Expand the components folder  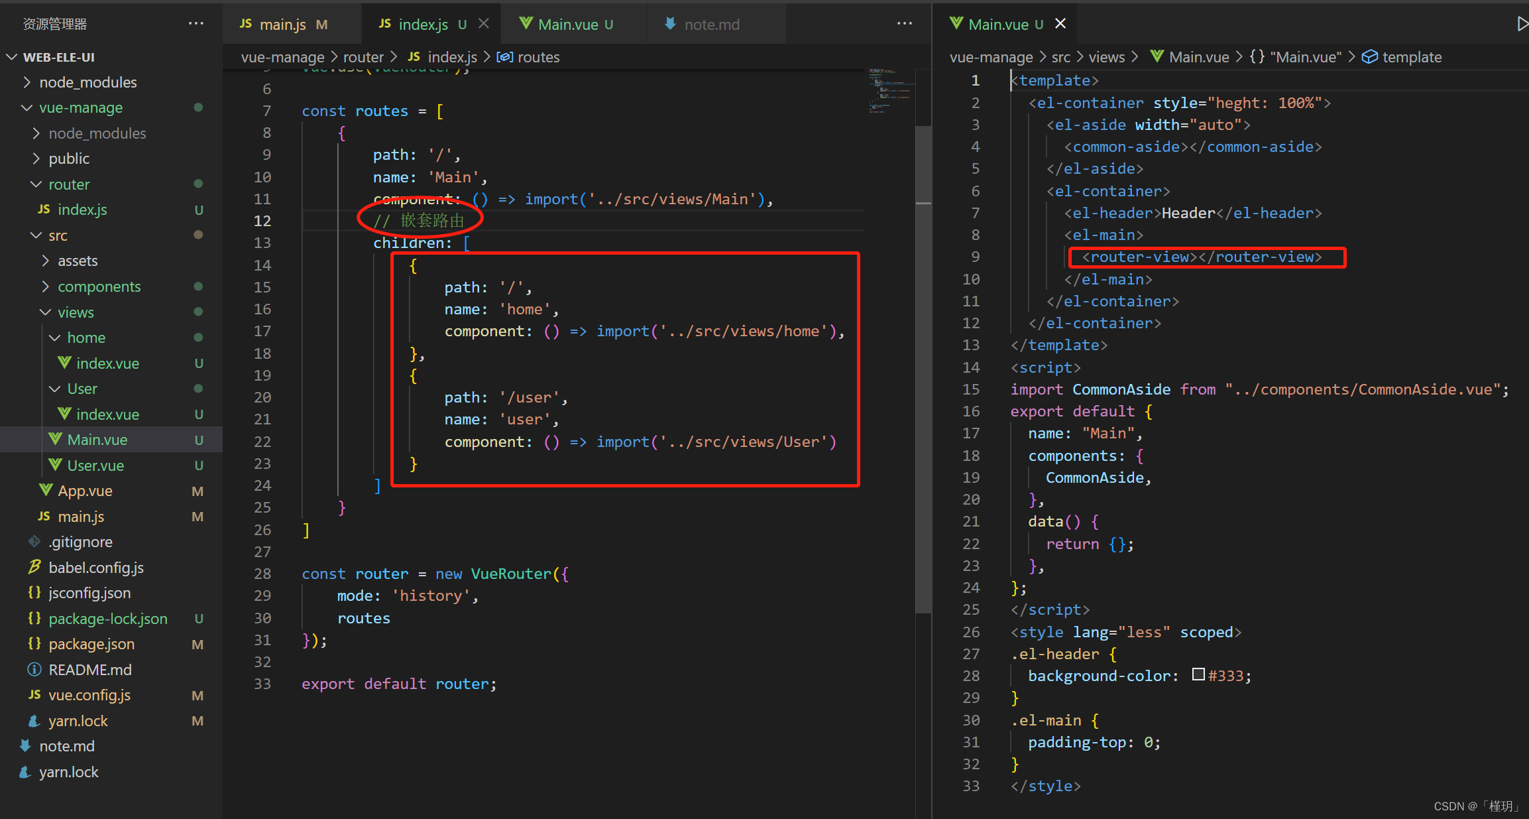tap(99, 286)
